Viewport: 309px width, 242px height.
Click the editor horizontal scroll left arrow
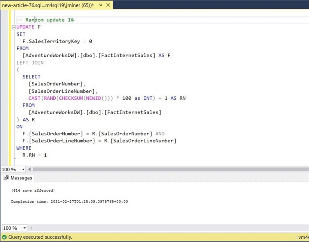[29, 169]
